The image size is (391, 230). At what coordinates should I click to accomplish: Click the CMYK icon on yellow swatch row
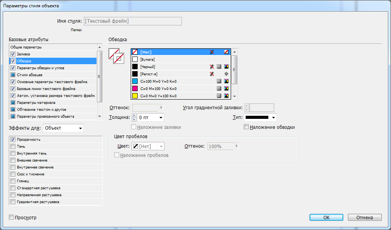[x=226, y=96]
